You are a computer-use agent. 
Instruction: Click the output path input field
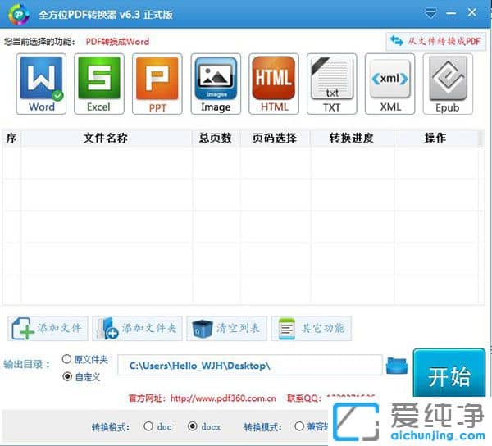coord(250,365)
